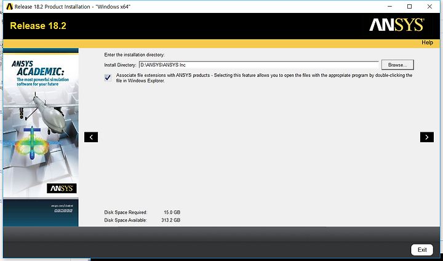This screenshot has height=261, width=443.
Task: Click the Browse... button
Action: (397, 65)
